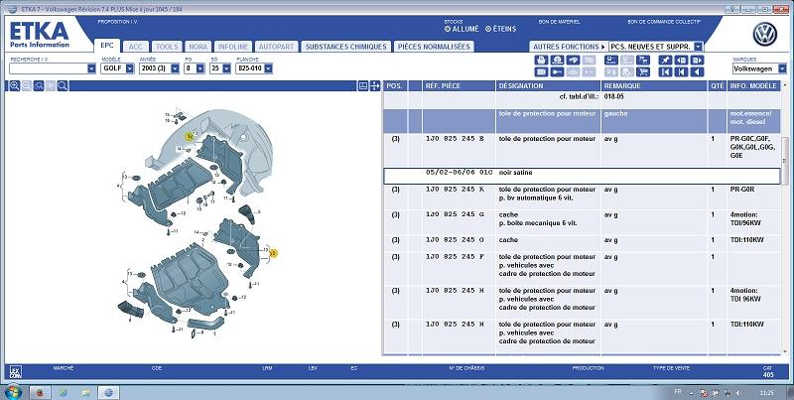Image resolution: width=794 pixels, height=400 pixels.
Task: Click the ETKA Parts Information logo
Action: point(40,35)
